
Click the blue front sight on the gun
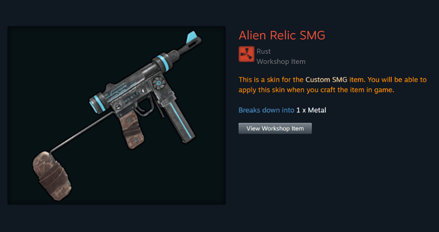(192, 37)
